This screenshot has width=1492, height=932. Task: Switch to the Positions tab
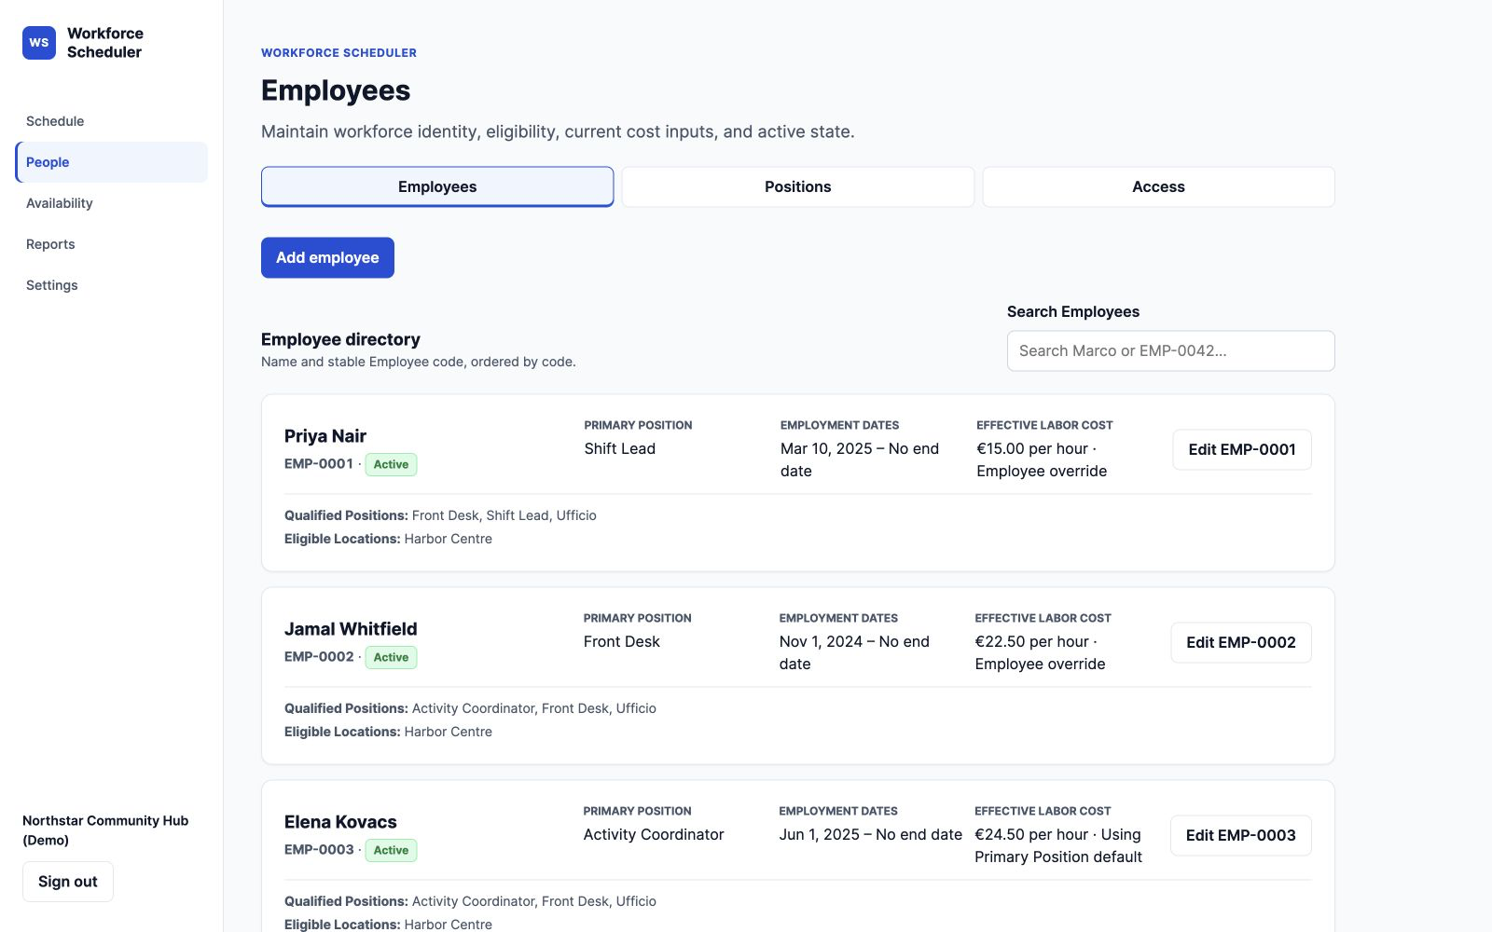798,186
